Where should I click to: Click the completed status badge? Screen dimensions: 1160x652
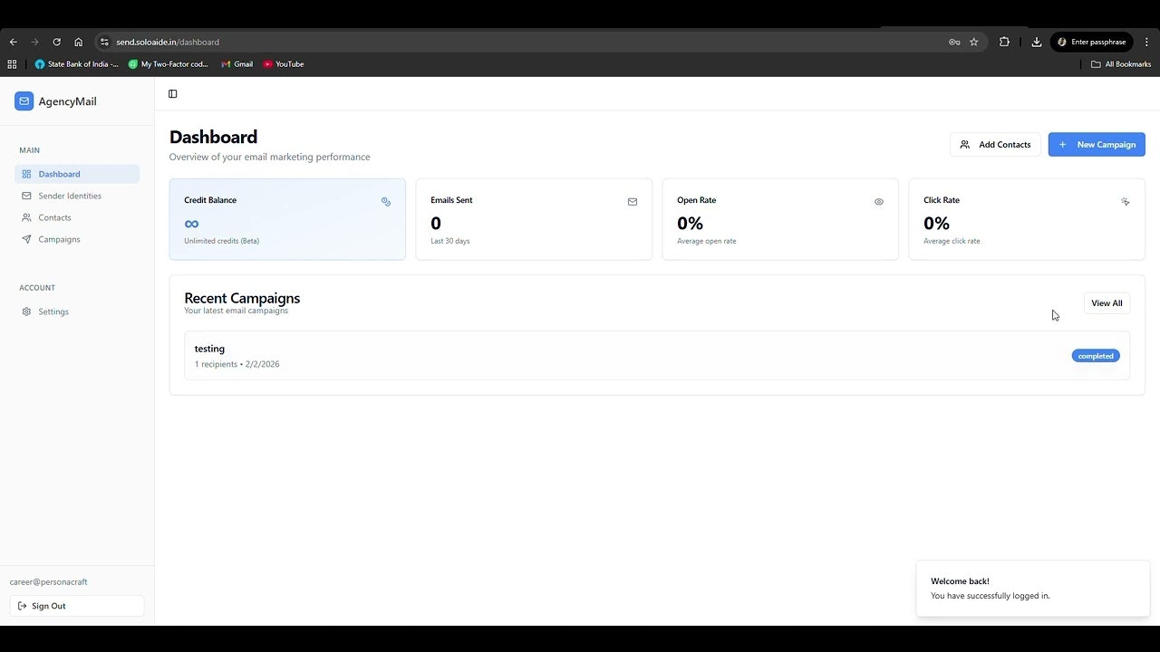coord(1096,356)
